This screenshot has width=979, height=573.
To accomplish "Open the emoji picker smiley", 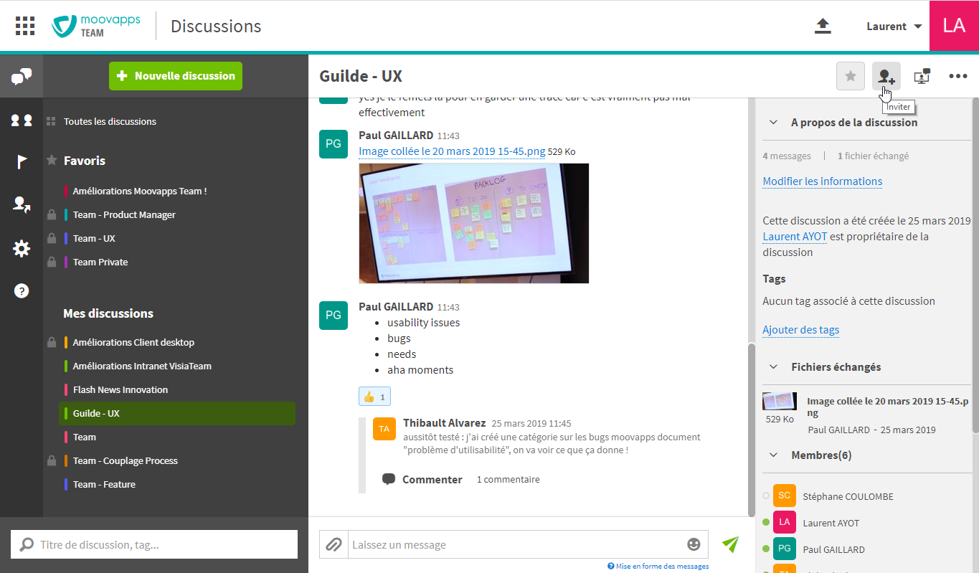I will tap(694, 544).
